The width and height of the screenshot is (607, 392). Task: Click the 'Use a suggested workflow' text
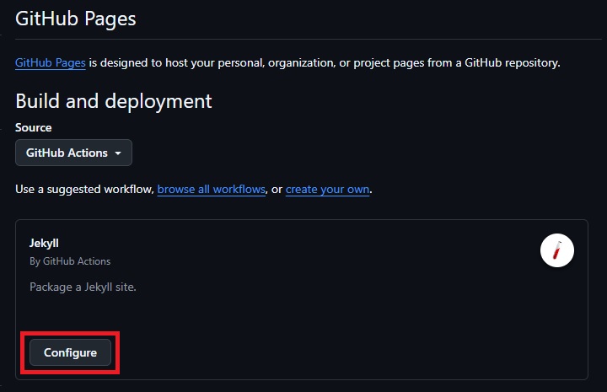coord(84,190)
